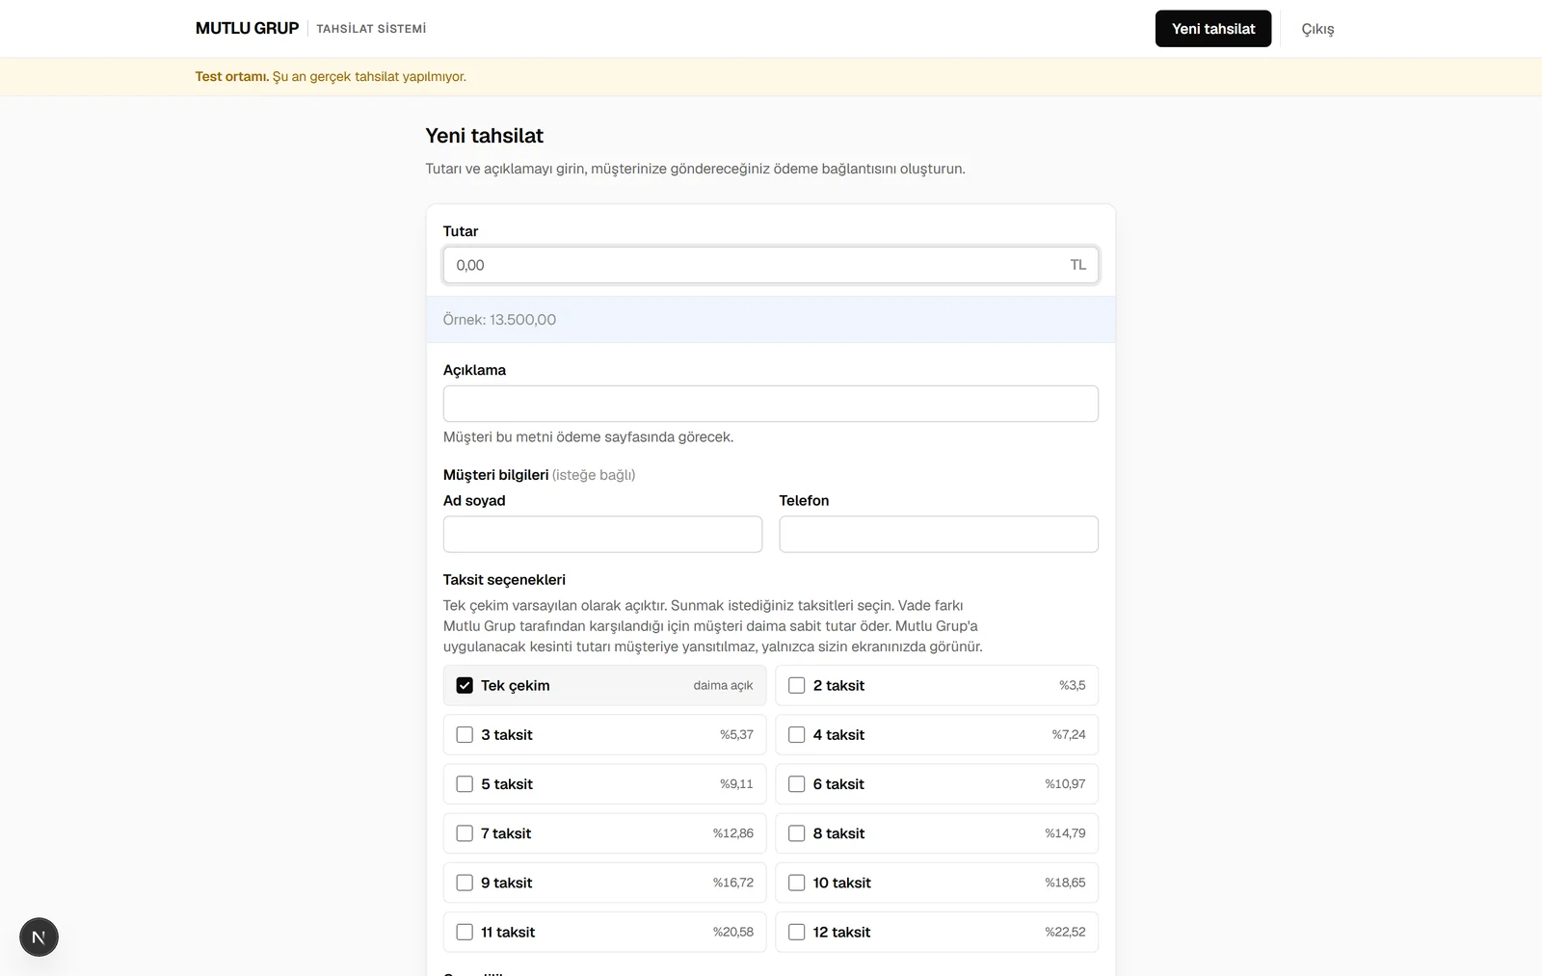Click the %12,86 rate value
This screenshot has height=976, width=1542.
point(733,833)
